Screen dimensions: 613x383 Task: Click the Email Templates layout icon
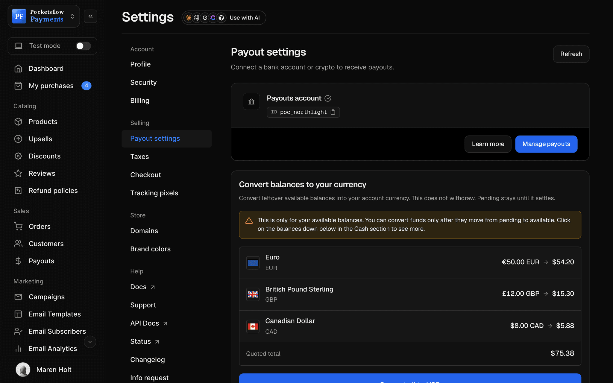click(x=18, y=314)
